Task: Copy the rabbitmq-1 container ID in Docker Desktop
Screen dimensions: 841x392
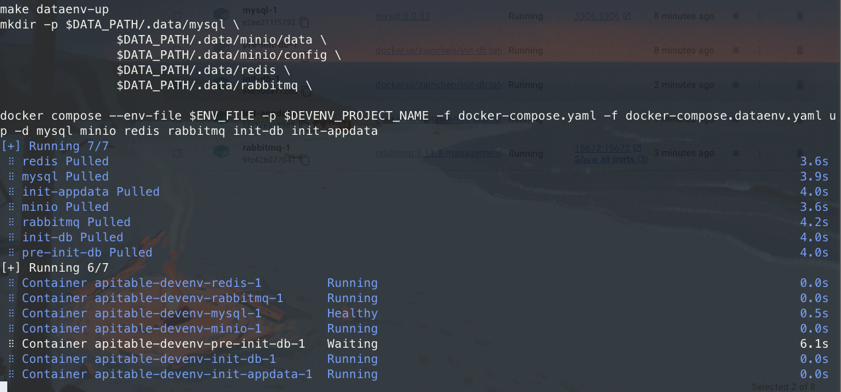Action: coord(304,159)
